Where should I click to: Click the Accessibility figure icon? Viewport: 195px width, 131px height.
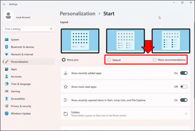coord(6,99)
